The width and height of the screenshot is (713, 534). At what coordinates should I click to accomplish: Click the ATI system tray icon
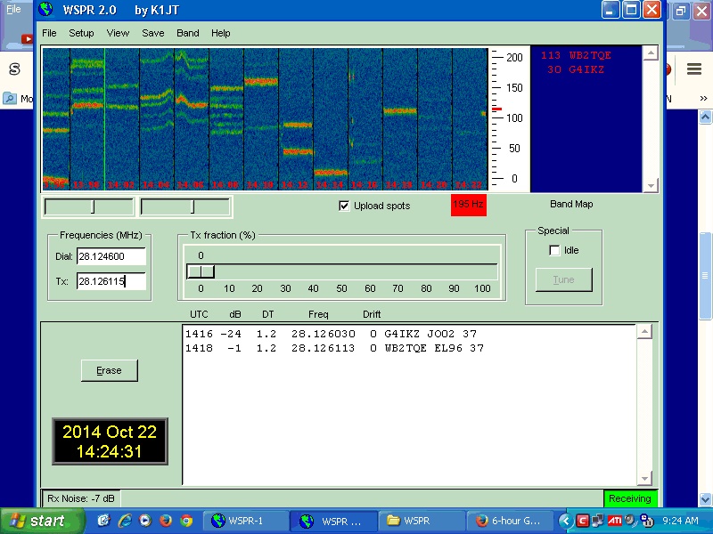(x=614, y=521)
